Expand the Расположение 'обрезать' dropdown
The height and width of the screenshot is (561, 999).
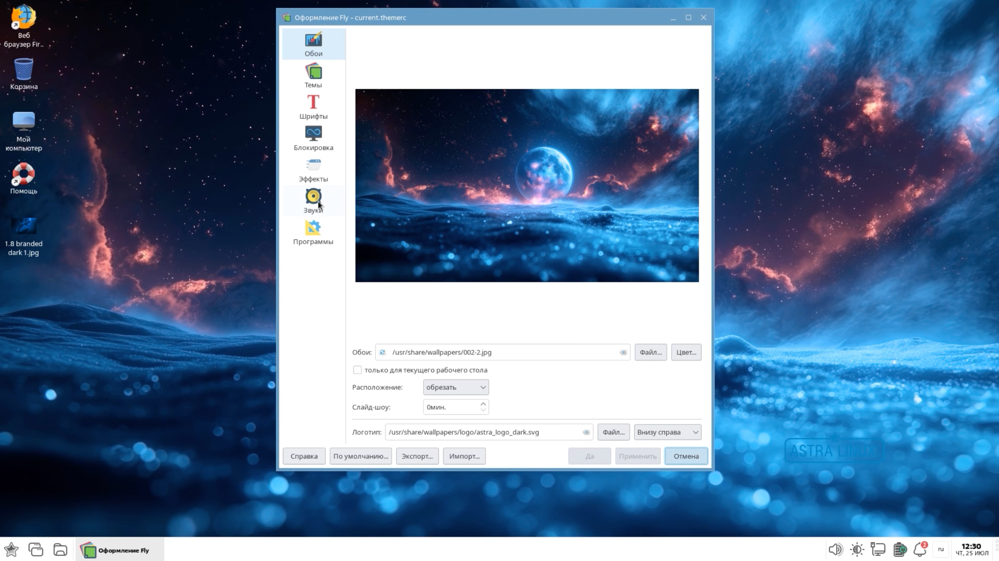[x=456, y=387]
